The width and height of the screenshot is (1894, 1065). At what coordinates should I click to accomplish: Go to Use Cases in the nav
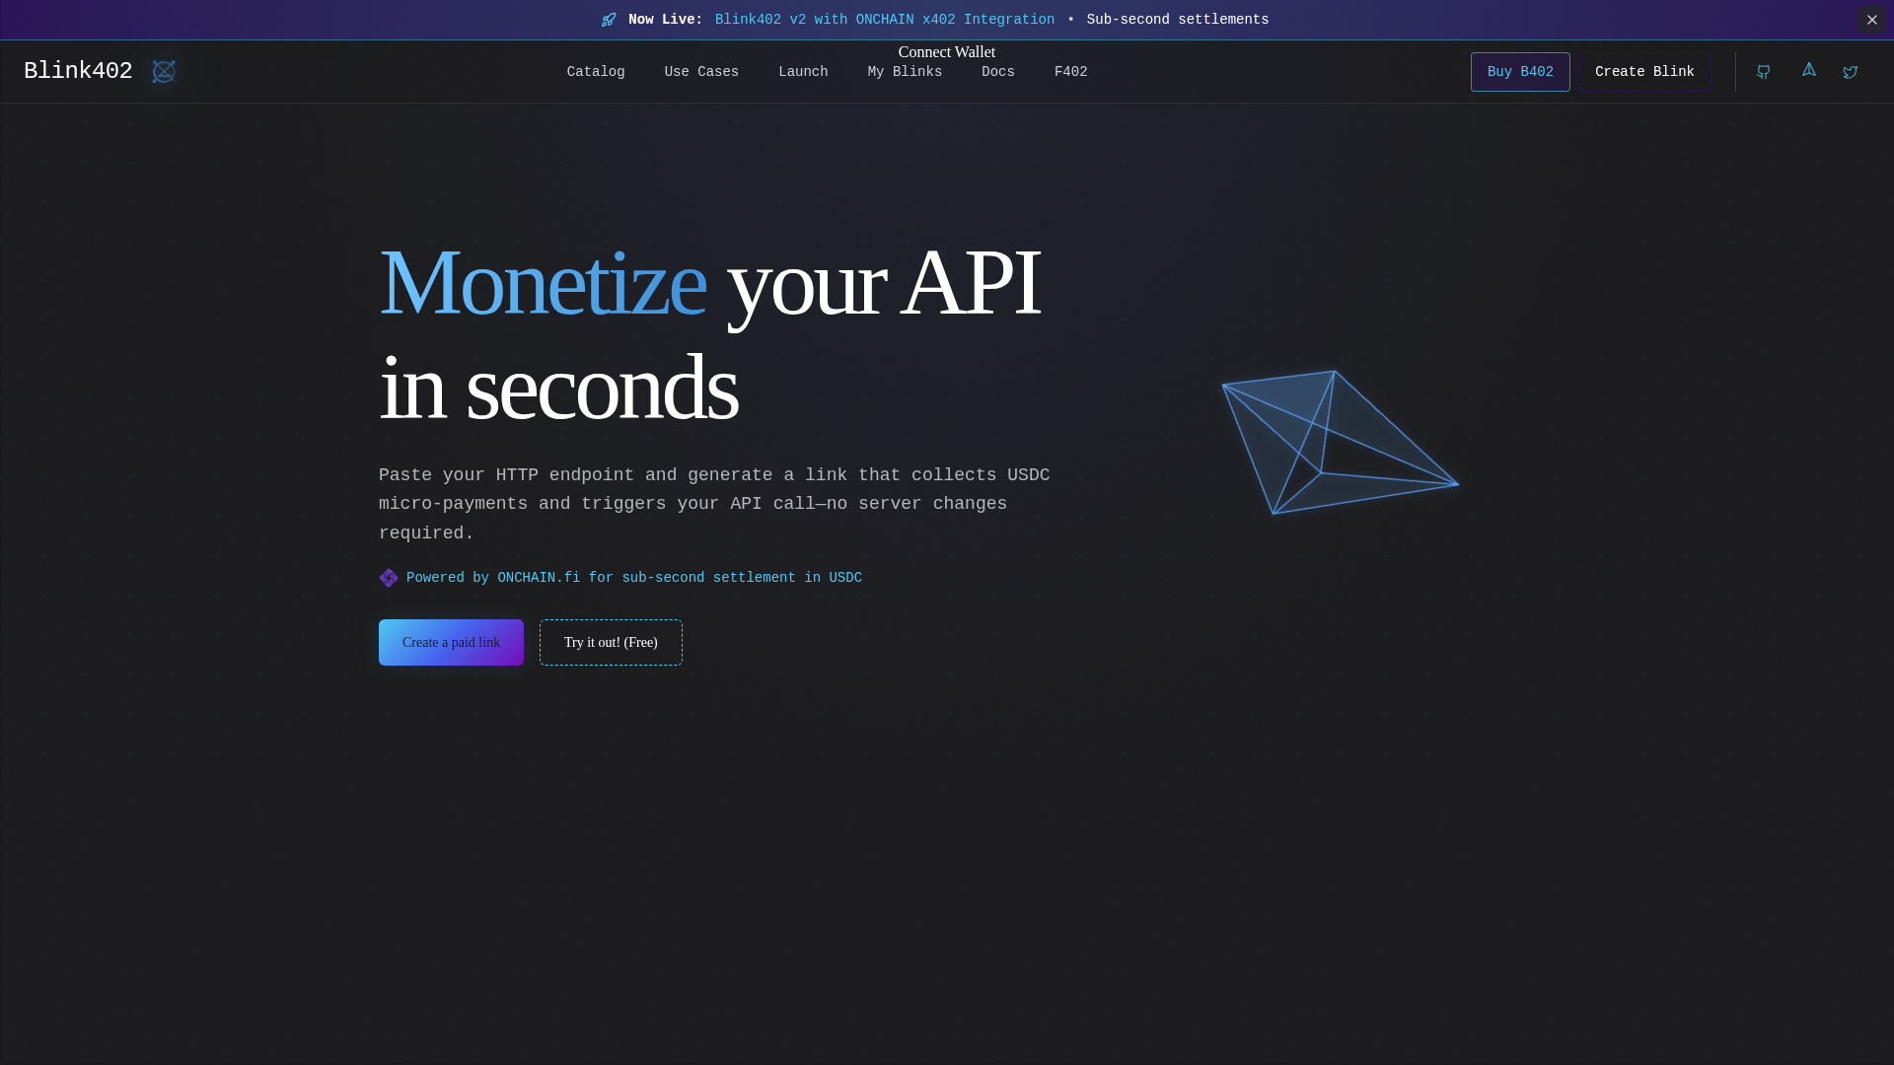701,72
